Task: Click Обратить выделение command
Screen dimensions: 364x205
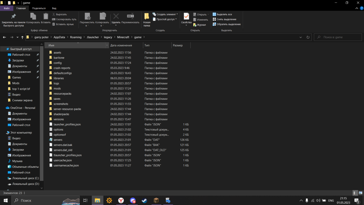Action: pyautogui.click(x=226, y=24)
